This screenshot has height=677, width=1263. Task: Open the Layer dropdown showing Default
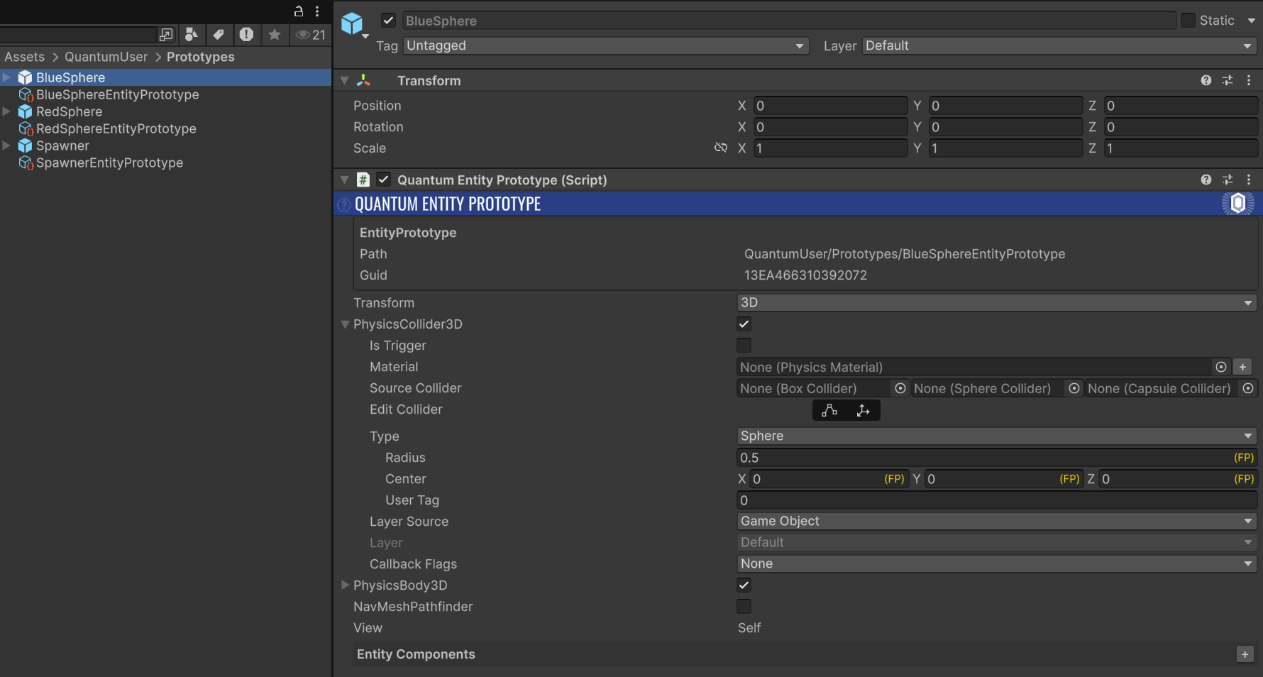pos(1059,45)
